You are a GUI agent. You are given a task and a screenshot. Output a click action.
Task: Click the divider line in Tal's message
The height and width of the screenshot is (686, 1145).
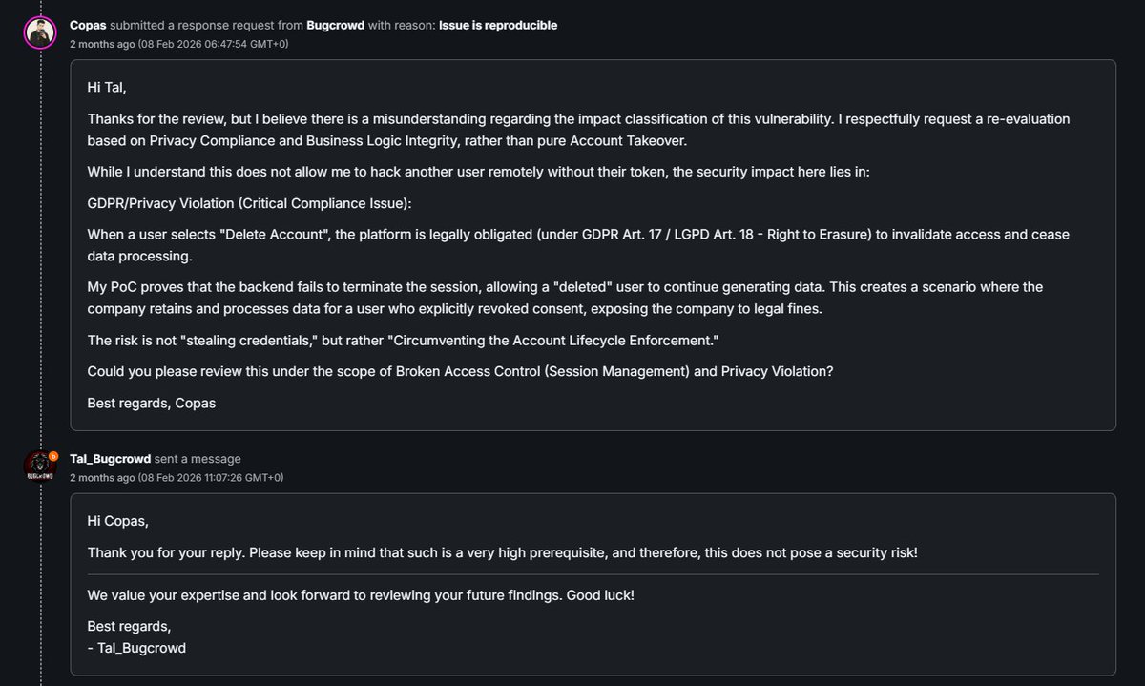point(593,574)
